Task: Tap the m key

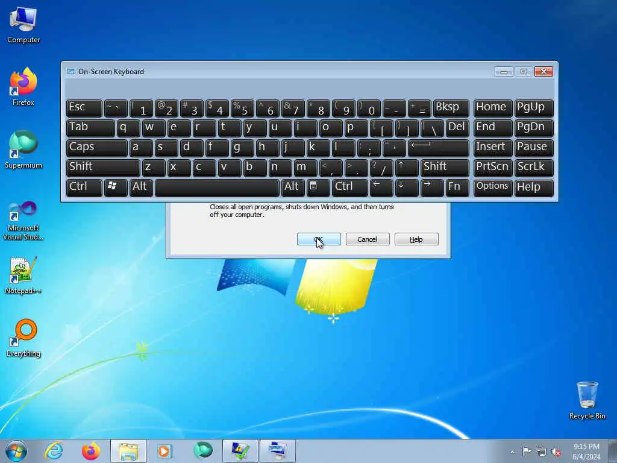Action: (x=305, y=168)
